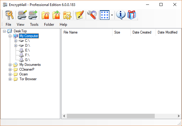Click the horizontal scrollbar left arrow
This screenshot has height=126, width=182.
pos(64,116)
